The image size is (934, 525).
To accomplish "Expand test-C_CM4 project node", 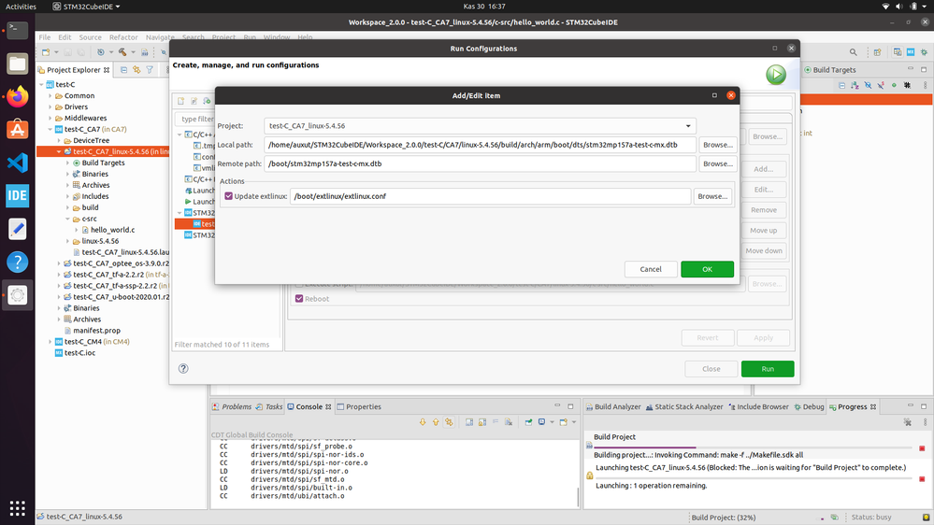I will pos(50,342).
